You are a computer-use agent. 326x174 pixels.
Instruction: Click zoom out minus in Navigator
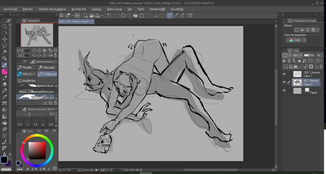pyautogui.click(x=34, y=50)
